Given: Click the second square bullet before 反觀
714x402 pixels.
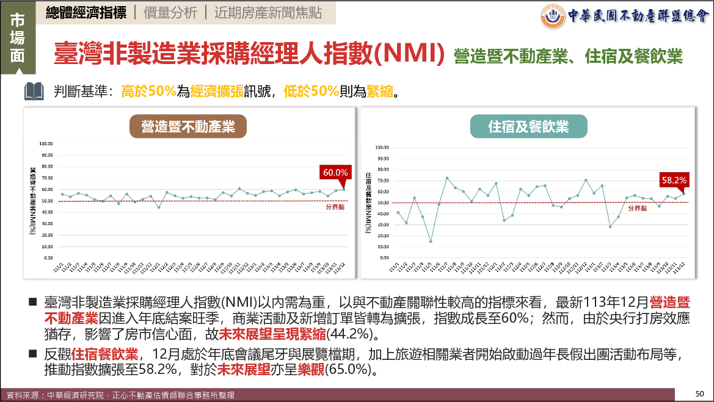Looking at the screenshot, I should click(32, 354).
